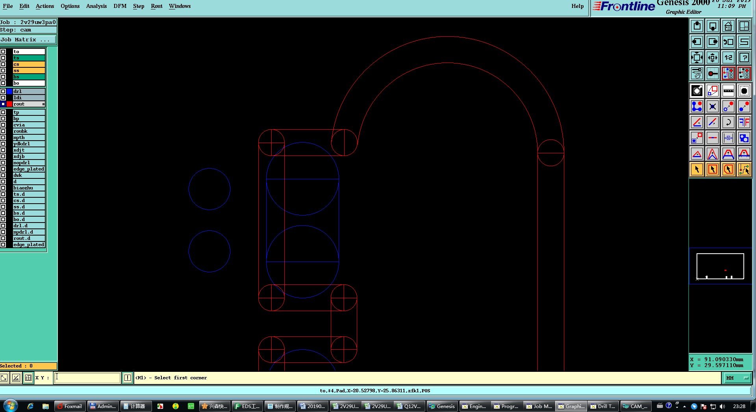
Task: Open the Analysis menu
Action: click(x=96, y=6)
